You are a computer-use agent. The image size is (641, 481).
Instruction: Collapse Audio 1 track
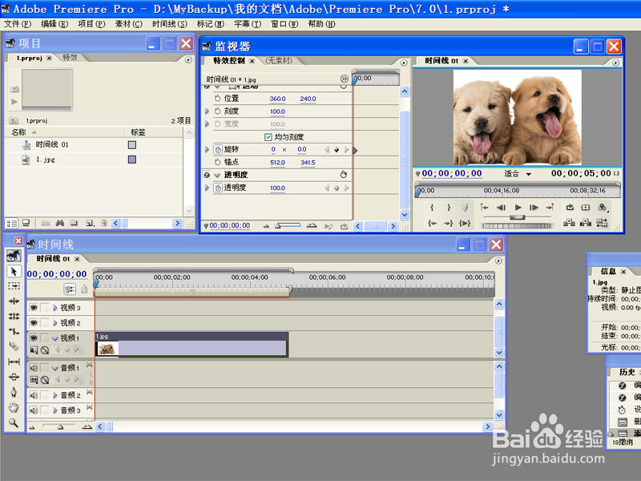(x=54, y=368)
